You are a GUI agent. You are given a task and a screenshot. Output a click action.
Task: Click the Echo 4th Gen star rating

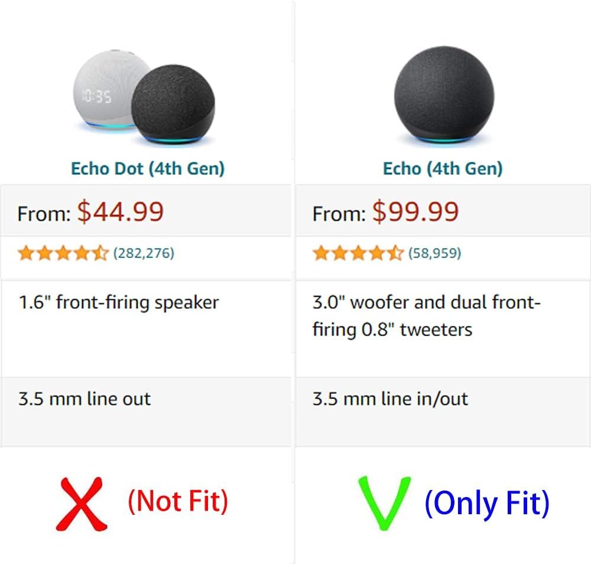[x=358, y=253]
